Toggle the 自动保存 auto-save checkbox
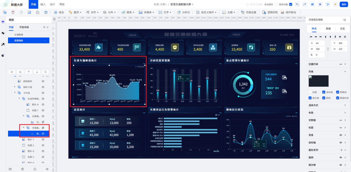Screen dimensions: 351x172 click(276, 4)
